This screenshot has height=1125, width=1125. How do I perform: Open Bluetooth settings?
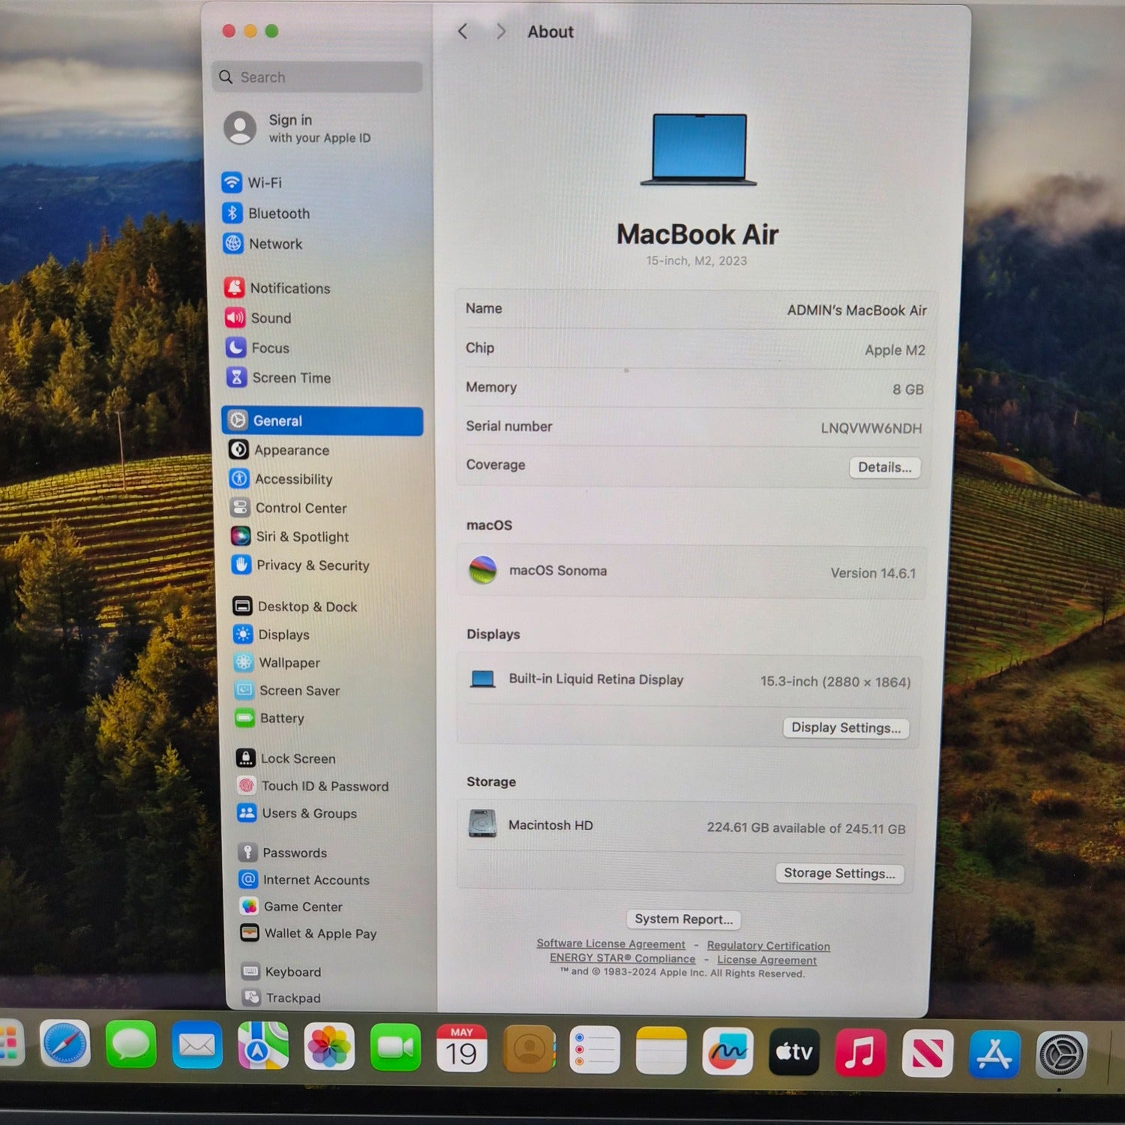[x=266, y=213]
